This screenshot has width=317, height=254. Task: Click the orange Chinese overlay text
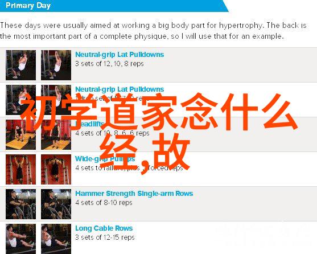[x=159, y=133]
